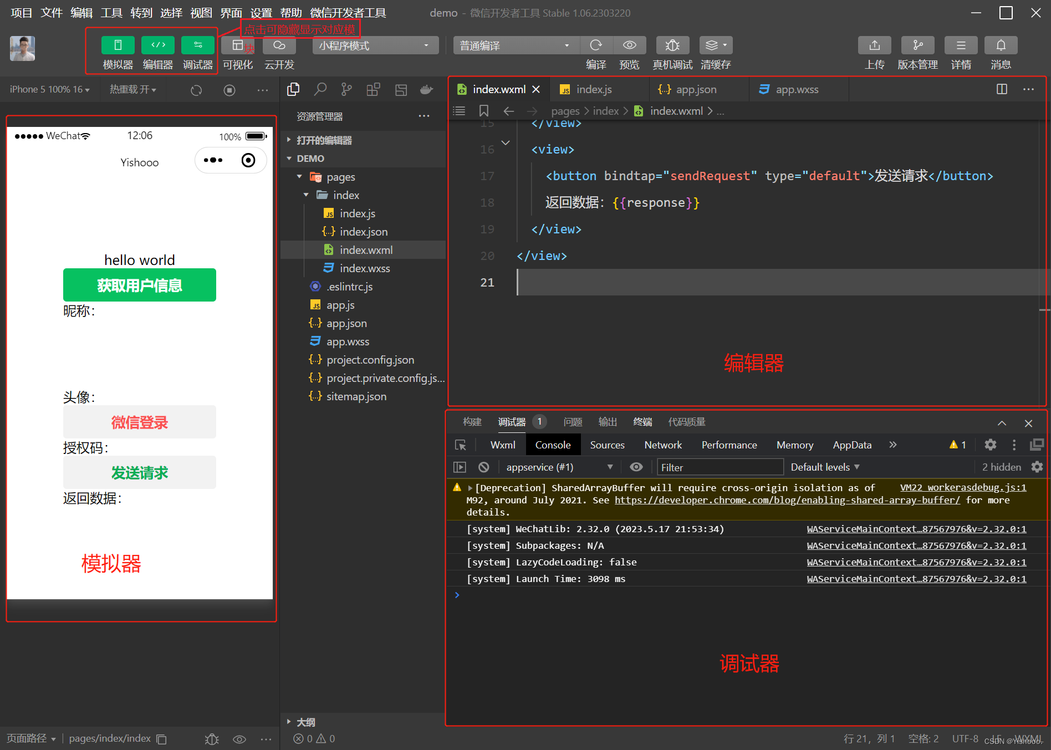Screen dimensions: 1051x750
Task: Click the preview eye icon in toolbar
Action: point(629,45)
